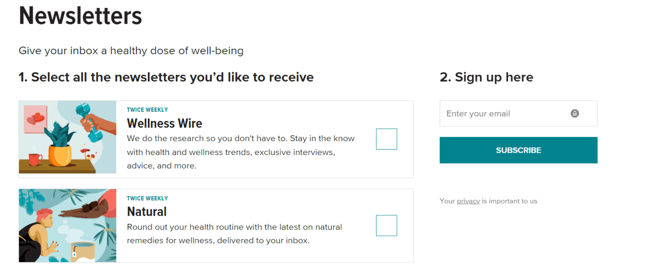Click the Wellness Wire description text
The height and width of the screenshot is (268, 649).
point(241,152)
